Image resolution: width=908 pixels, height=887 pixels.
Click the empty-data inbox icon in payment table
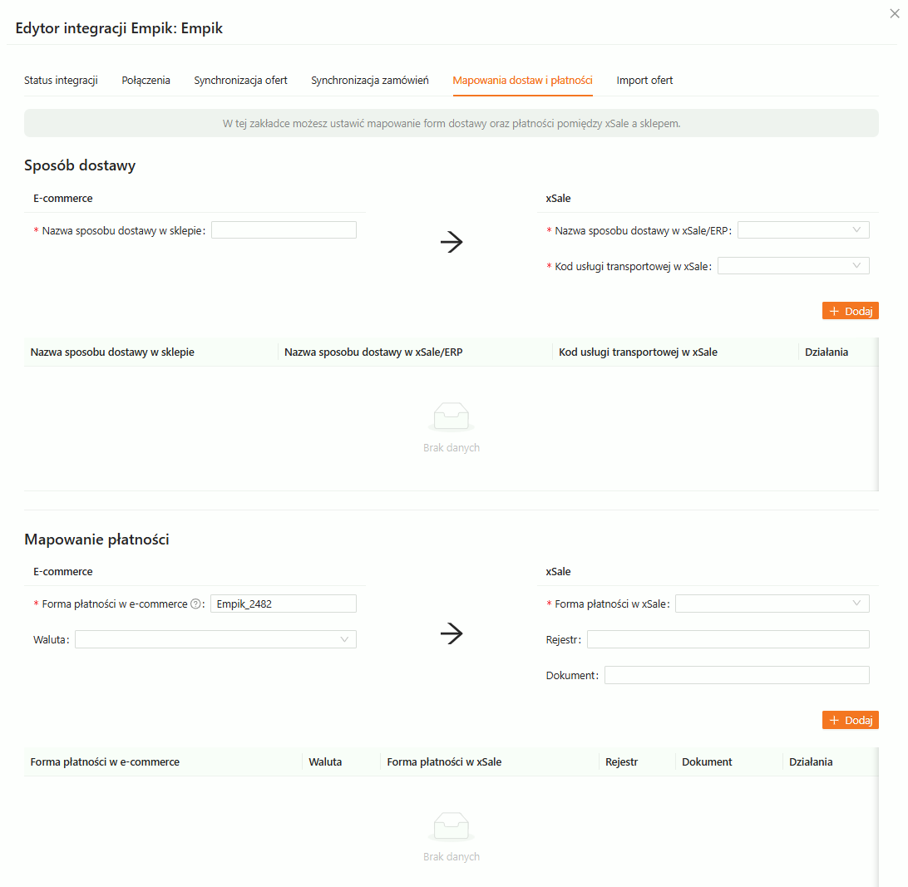tap(451, 825)
